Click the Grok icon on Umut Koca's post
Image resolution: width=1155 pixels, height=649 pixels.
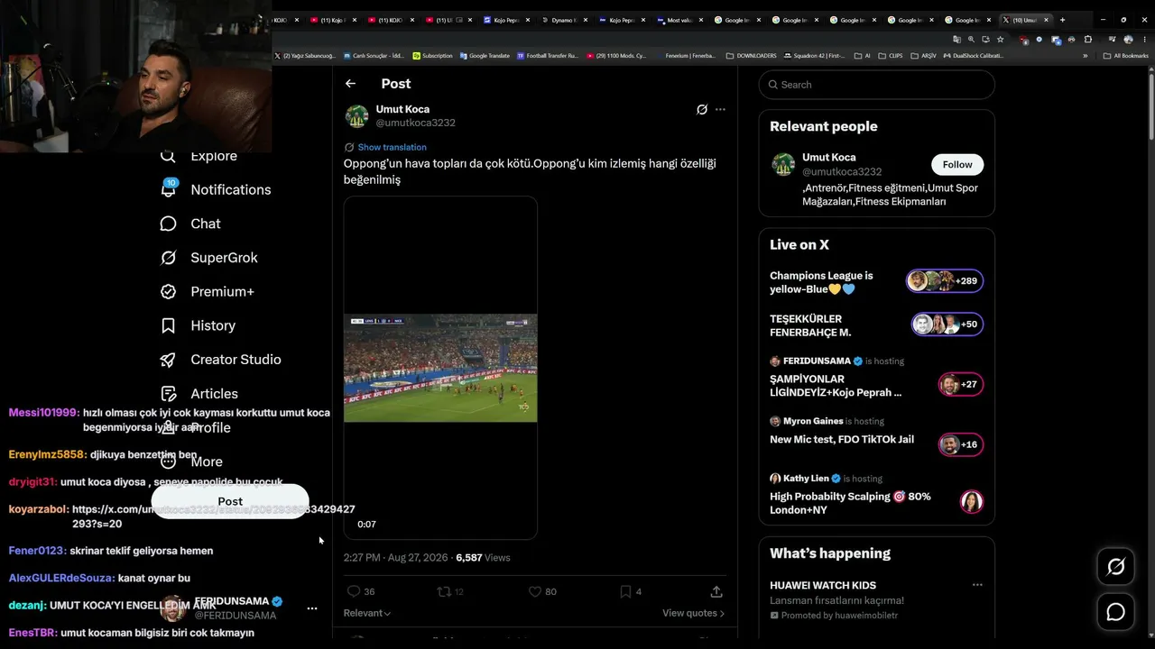701,110
